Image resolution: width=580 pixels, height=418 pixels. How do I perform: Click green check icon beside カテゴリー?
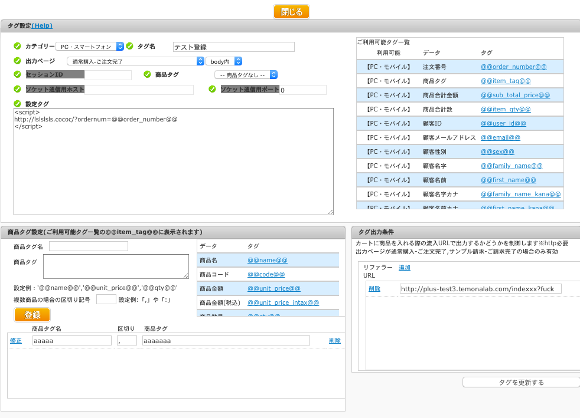point(17,46)
